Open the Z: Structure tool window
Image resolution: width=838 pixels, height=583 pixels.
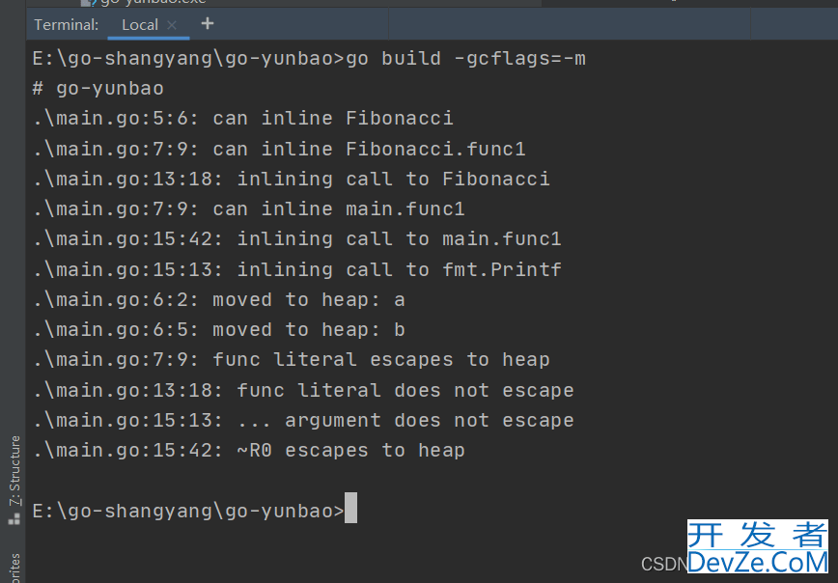(x=15, y=470)
